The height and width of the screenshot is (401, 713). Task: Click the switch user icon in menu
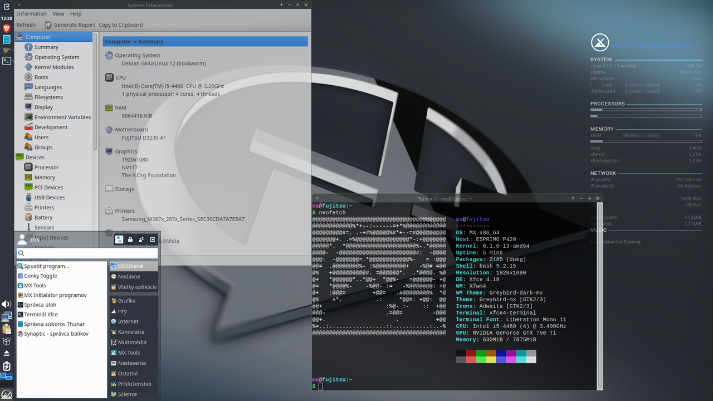(141, 239)
